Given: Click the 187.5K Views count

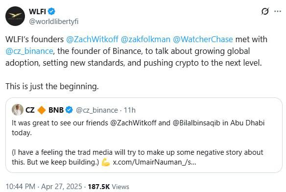Looking at the screenshot, I should pos(108,187).
